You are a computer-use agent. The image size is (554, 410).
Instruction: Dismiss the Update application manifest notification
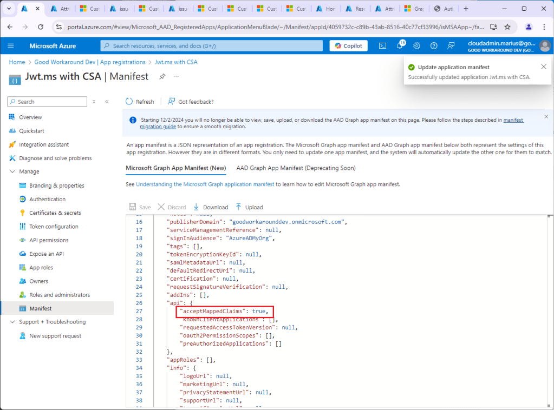(x=544, y=67)
